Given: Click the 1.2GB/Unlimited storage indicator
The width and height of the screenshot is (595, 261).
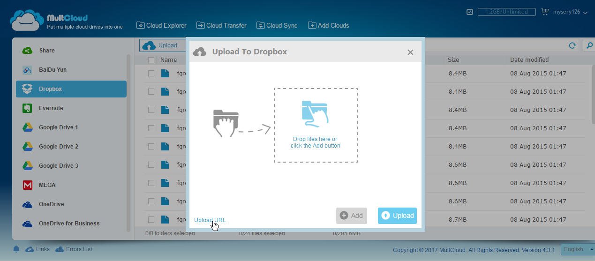Looking at the screenshot, I should [506, 12].
